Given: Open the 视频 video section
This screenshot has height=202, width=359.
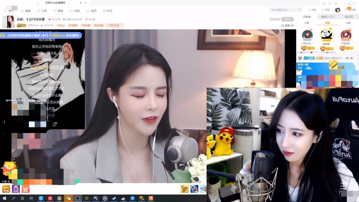Looking at the screenshot, I should click(x=75, y=11).
